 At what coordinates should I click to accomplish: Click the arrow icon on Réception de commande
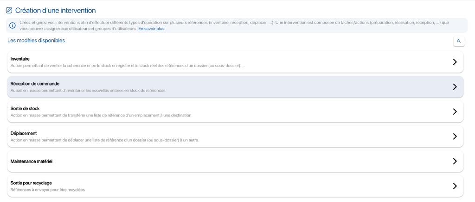pos(455,87)
